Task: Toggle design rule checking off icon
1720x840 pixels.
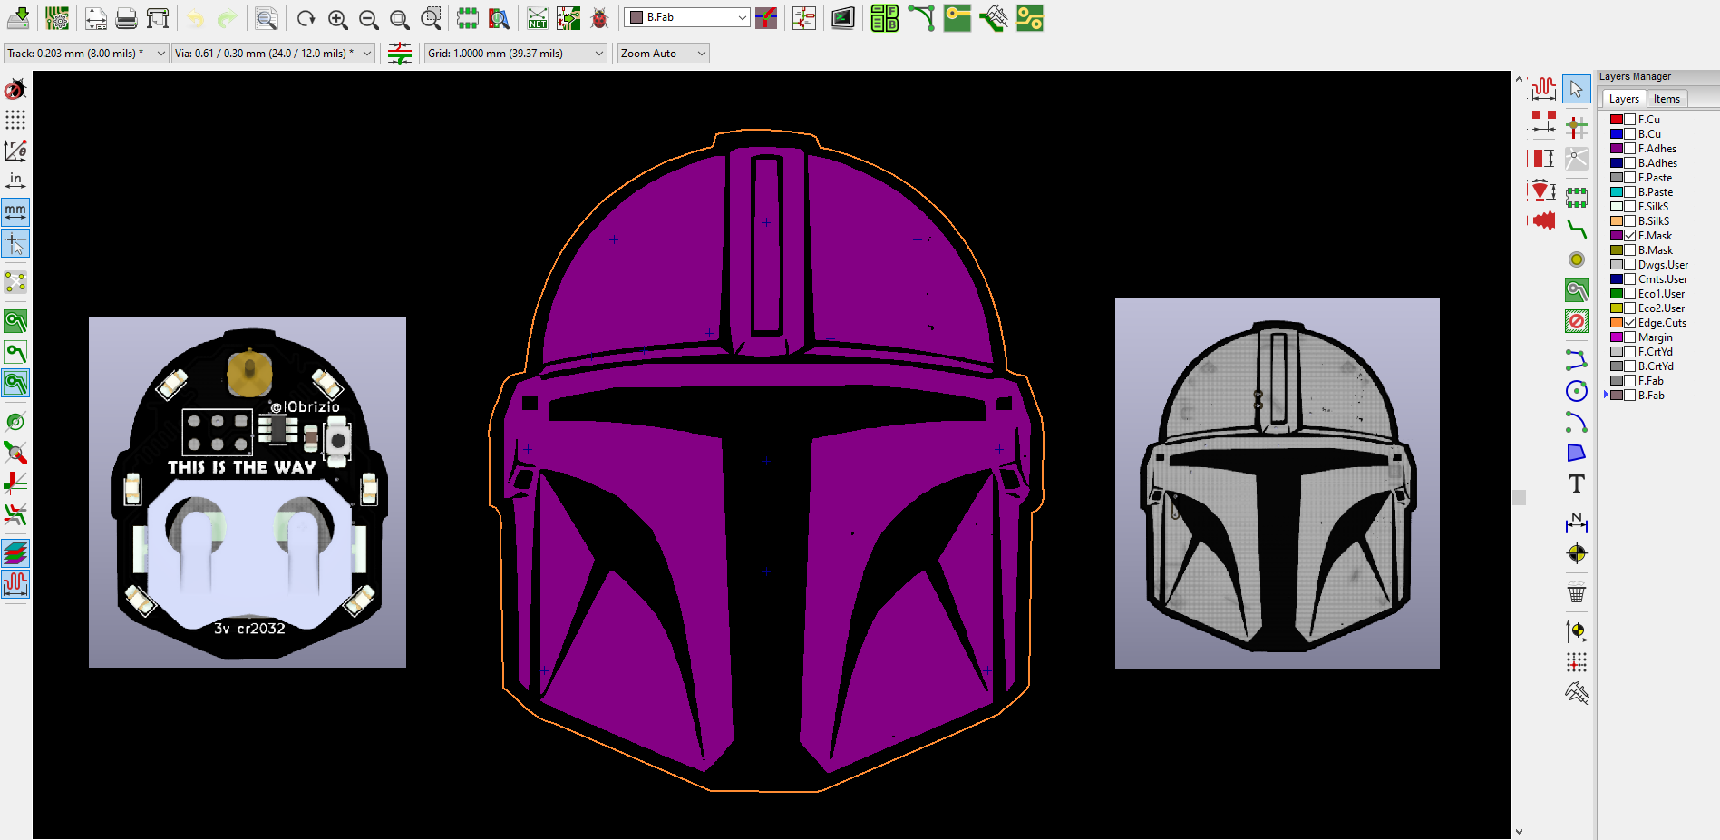Action: 15,89
